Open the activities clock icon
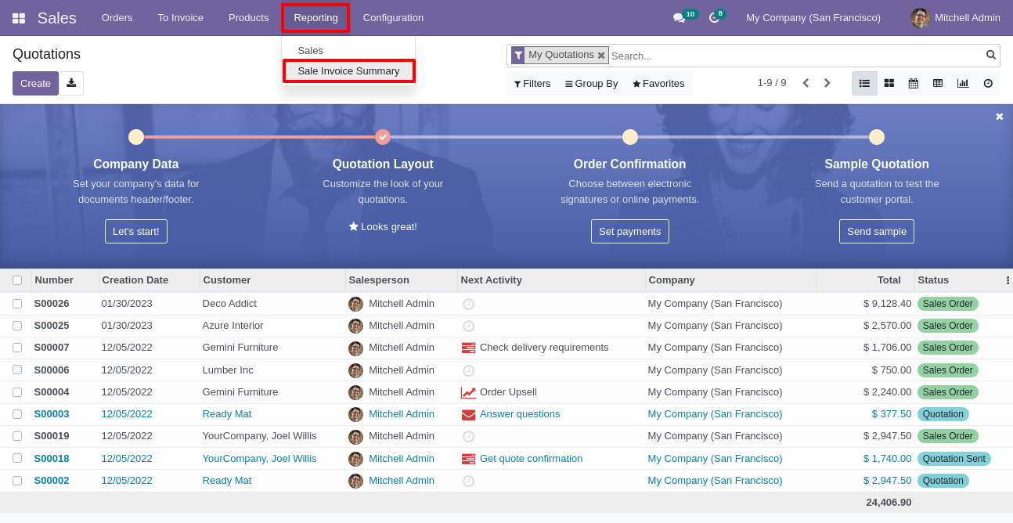Viewport: 1013px width, 523px height. tap(714, 18)
